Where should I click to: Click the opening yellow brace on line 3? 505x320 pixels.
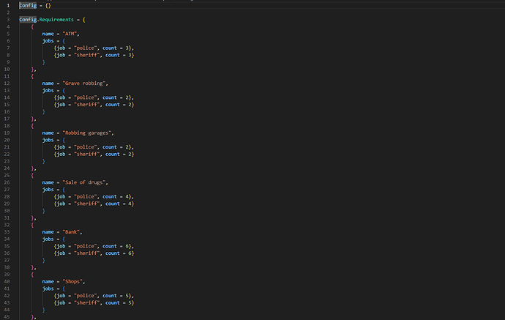tap(84, 20)
